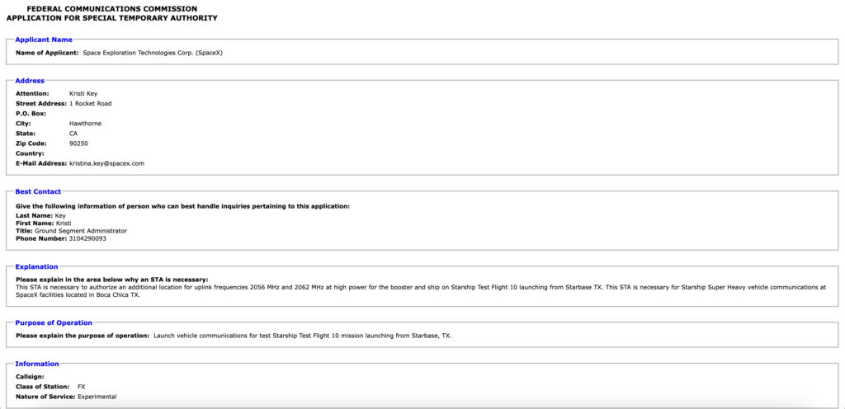Click the 'Callsign:' label
Screen dimensions: 845x409
pos(30,377)
